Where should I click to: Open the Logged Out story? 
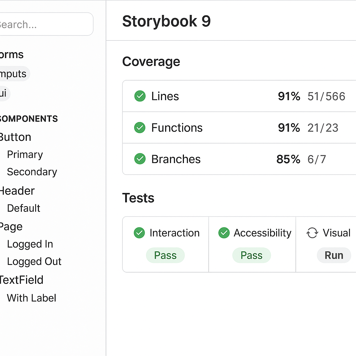34,262
